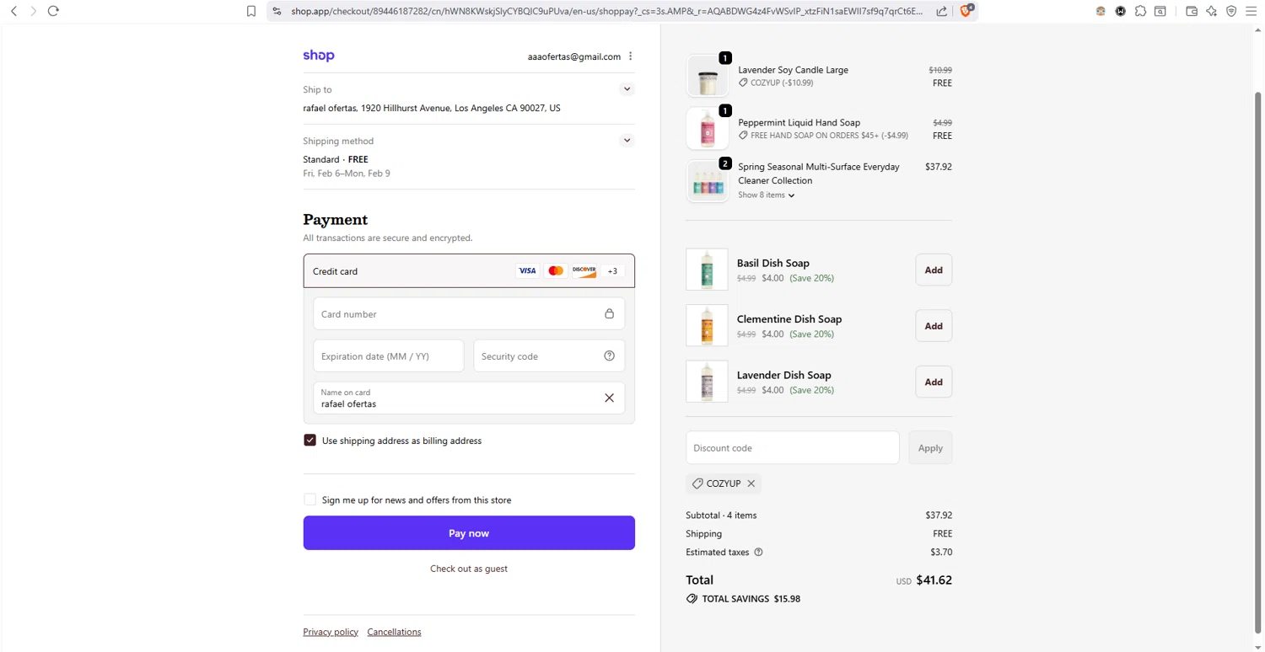This screenshot has height=652, width=1265.
Task: Click the browser address bar URL
Action: click(607, 11)
